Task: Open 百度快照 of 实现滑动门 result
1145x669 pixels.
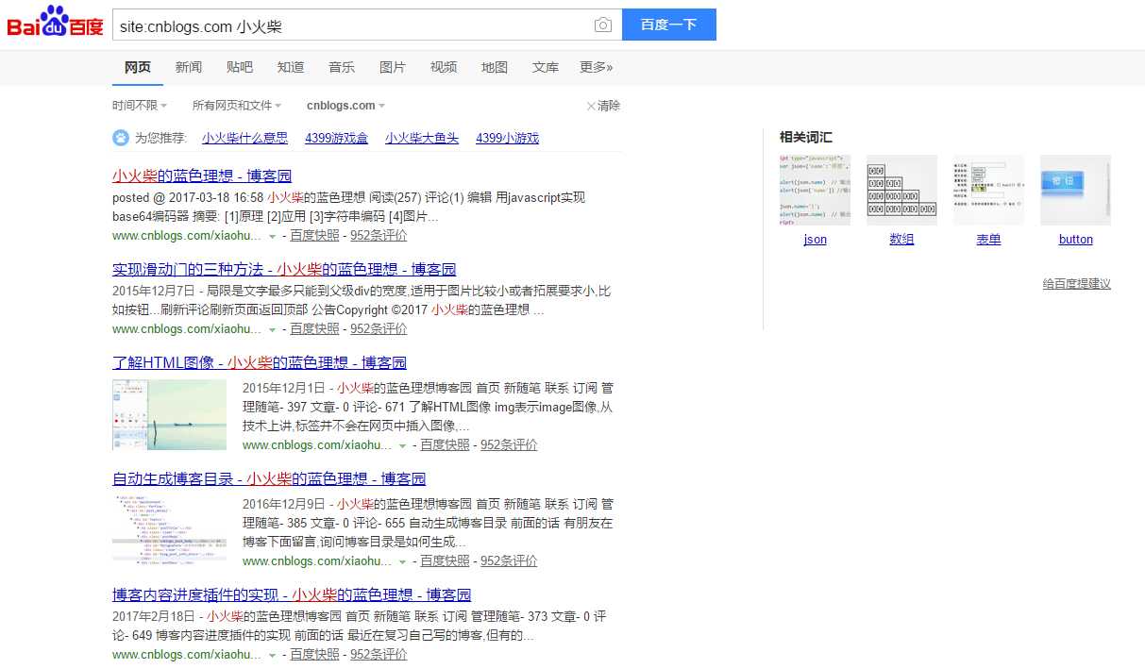Action: (x=314, y=329)
